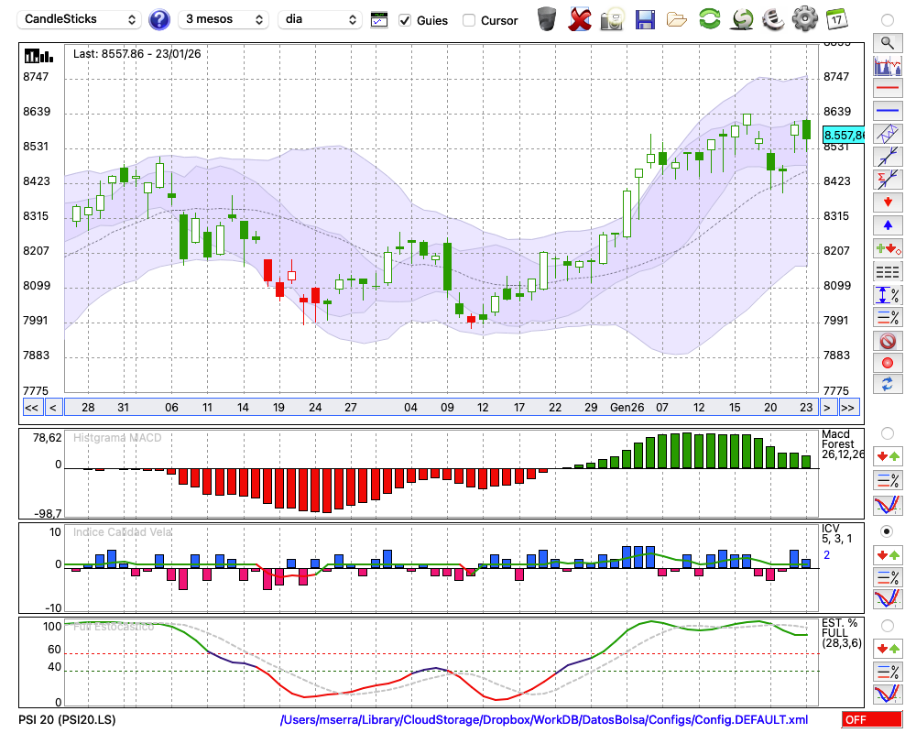The width and height of the screenshot is (916, 733).
Task: Click the trash can icon in toolbar
Action: [x=547, y=19]
